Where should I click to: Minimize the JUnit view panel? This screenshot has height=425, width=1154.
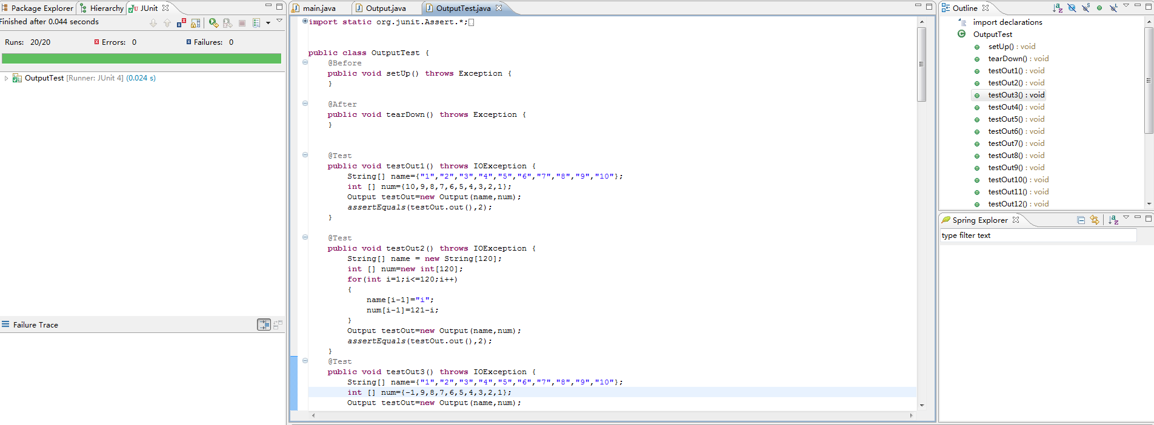tap(268, 6)
